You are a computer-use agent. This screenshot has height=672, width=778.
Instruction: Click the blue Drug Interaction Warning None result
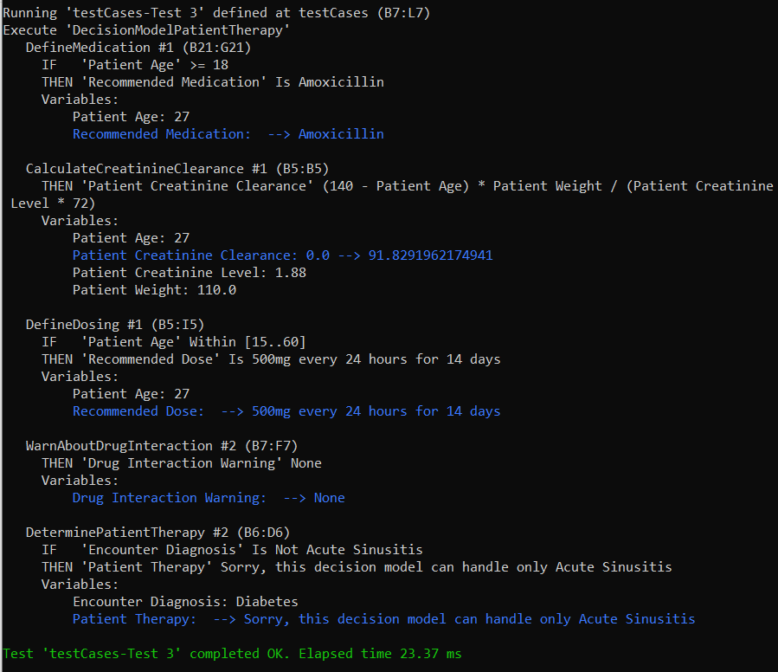[209, 498]
